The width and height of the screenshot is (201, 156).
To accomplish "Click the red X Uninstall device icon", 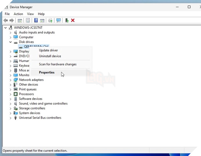I will (73, 20).
